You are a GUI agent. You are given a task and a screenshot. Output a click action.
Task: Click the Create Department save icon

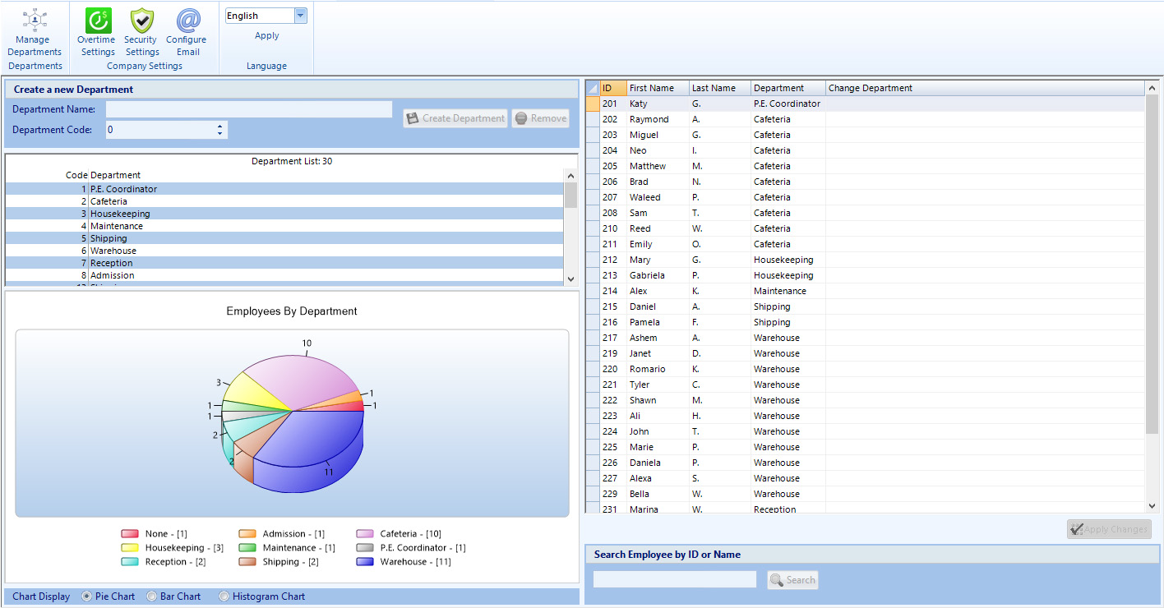413,118
